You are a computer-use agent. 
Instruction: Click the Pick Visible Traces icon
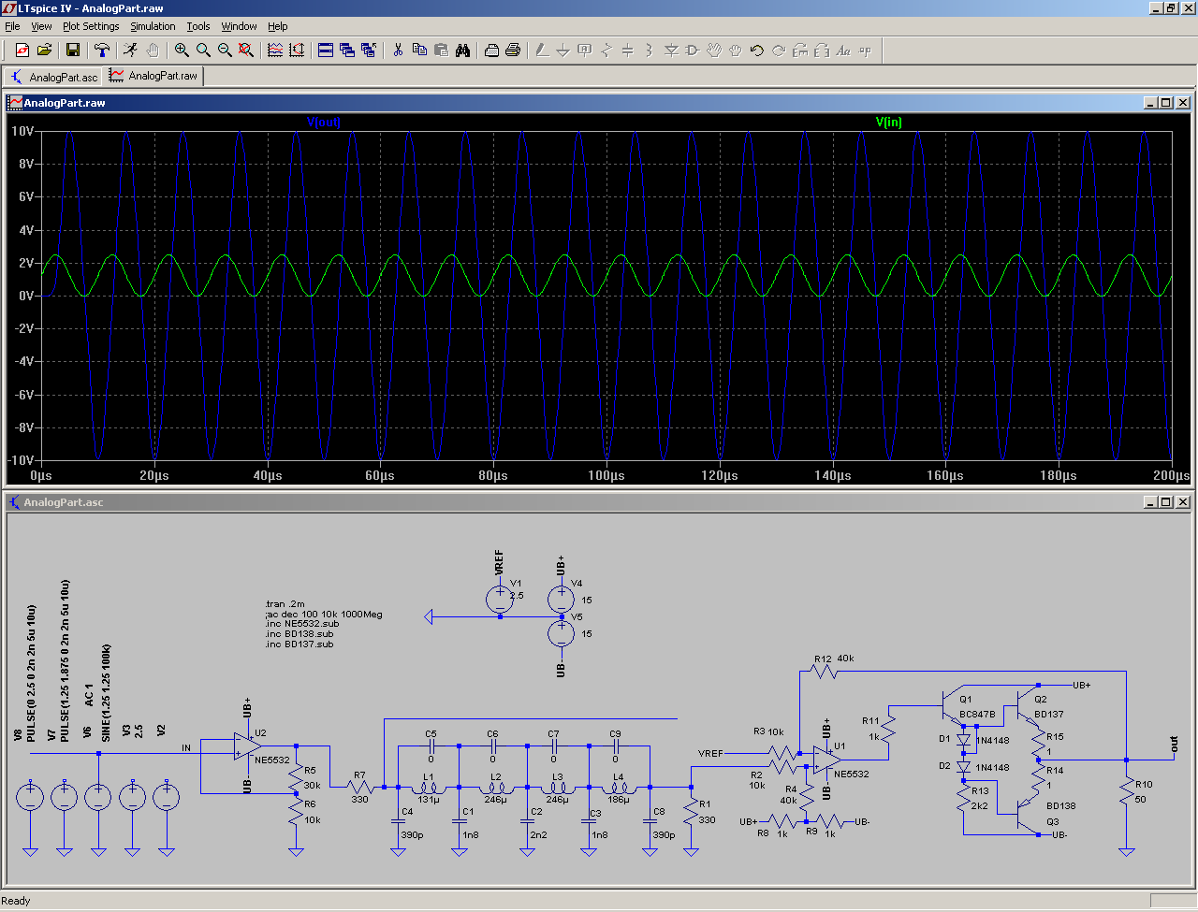click(x=275, y=50)
